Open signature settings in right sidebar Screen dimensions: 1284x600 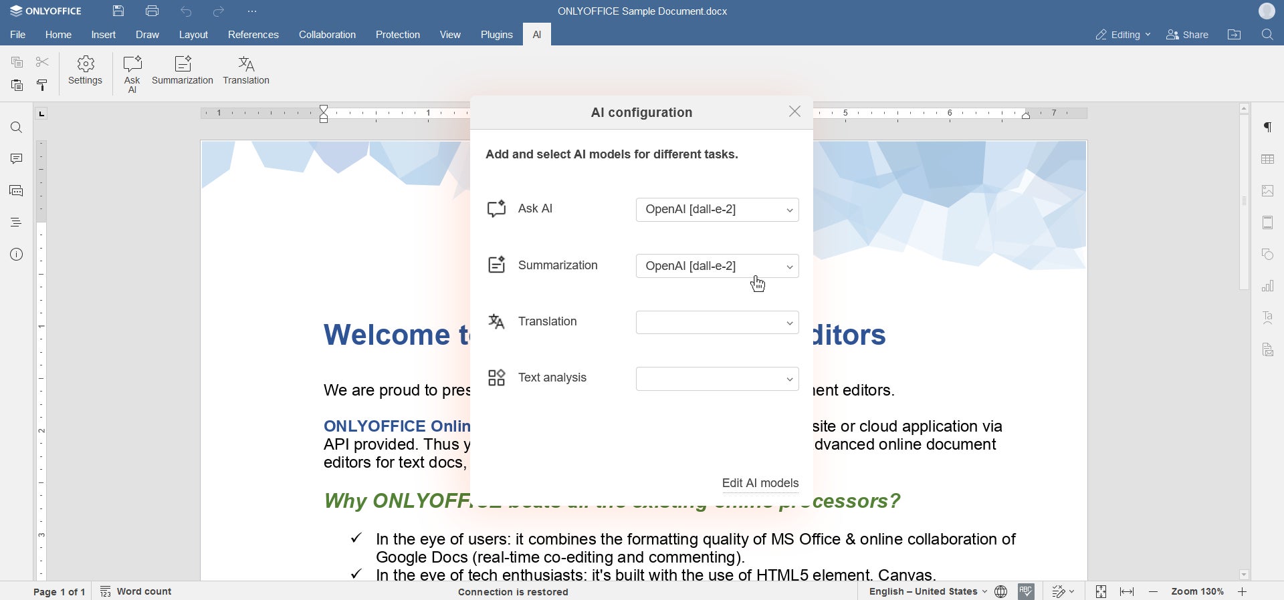[1268, 349]
